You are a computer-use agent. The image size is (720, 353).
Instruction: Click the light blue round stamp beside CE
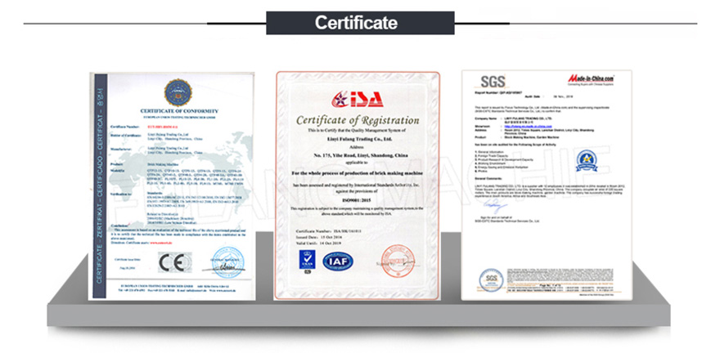click(227, 262)
